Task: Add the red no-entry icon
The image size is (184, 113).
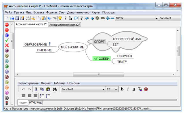Action: tap(7, 30)
